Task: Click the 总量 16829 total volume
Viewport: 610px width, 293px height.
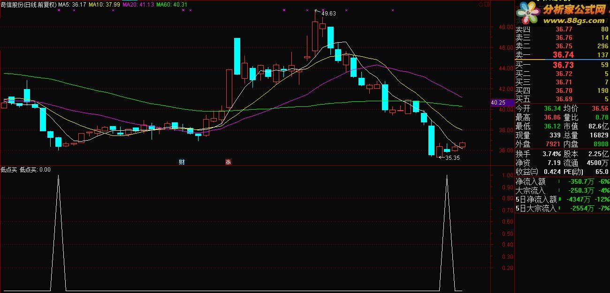Action: [586, 135]
